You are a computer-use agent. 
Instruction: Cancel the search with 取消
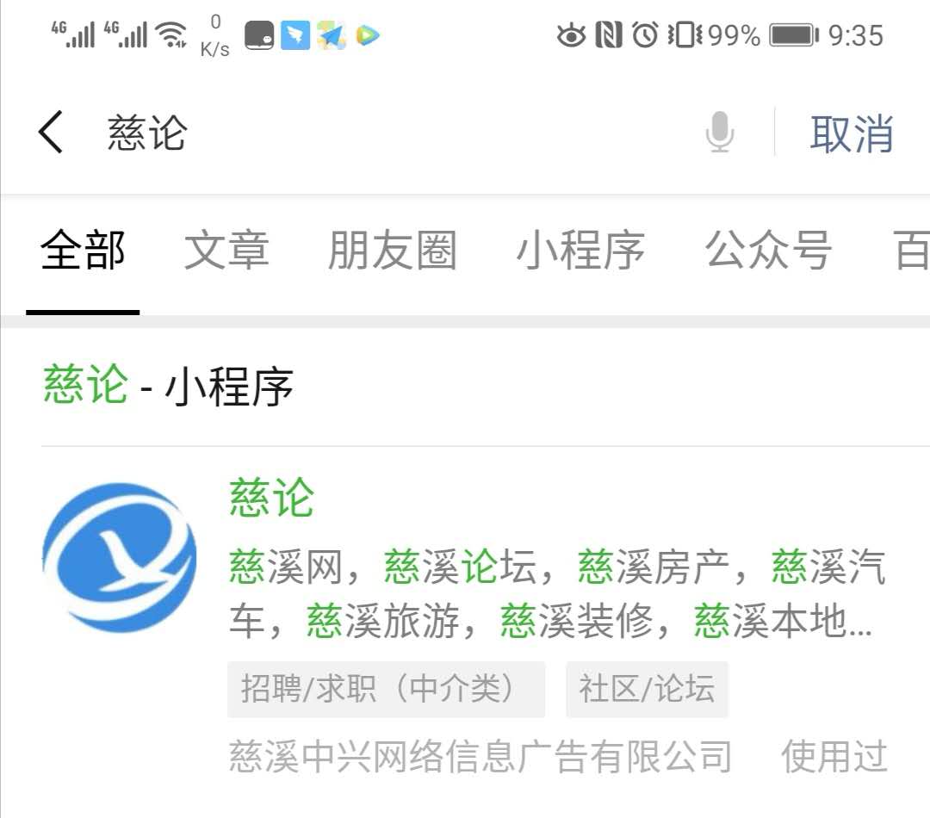(852, 133)
